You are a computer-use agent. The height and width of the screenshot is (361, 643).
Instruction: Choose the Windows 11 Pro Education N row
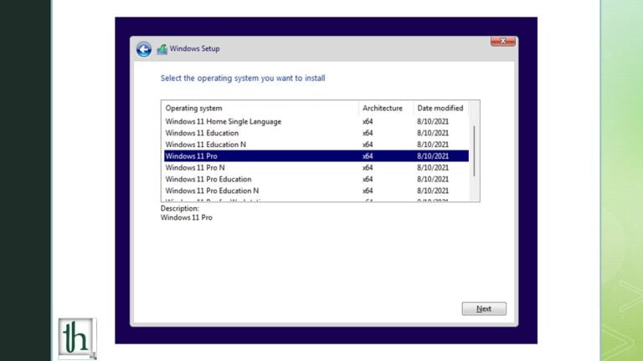(x=316, y=191)
